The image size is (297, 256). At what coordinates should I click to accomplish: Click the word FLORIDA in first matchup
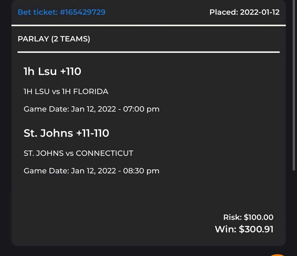point(91,91)
